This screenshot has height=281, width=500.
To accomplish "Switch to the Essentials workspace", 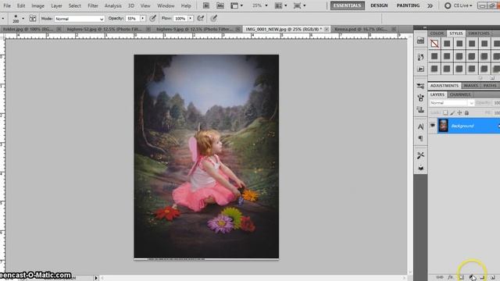I will [347, 5].
